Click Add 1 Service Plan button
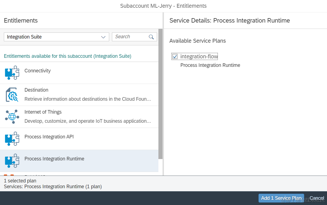This screenshot has height=205, width=327. point(281,198)
